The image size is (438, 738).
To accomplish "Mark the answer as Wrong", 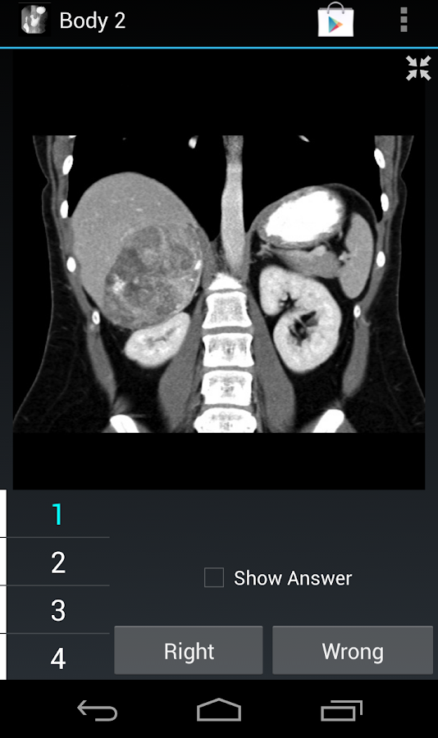I will pos(353,650).
